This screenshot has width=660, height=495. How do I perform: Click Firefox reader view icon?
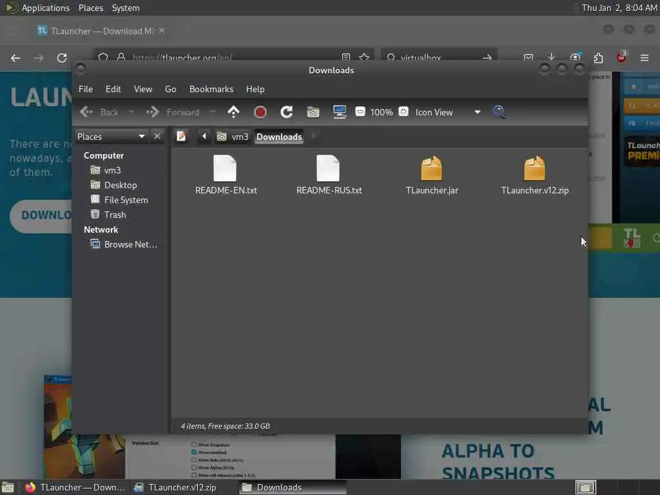(x=345, y=57)
